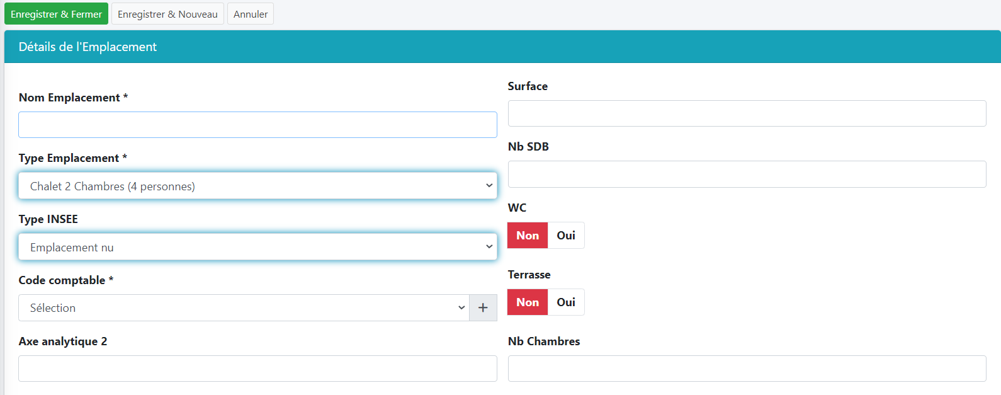This screenshot has height=395, width=1001.
Task: Select the Nb SDB input field
Action: click(x=747, y=174)
